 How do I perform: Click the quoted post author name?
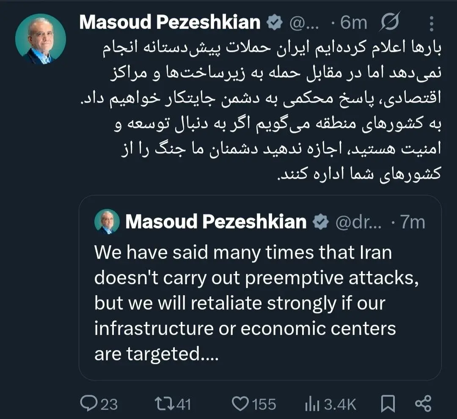coord(216,222)
